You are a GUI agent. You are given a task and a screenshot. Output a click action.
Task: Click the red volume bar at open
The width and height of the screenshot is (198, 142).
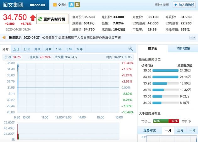click(17, 132)
